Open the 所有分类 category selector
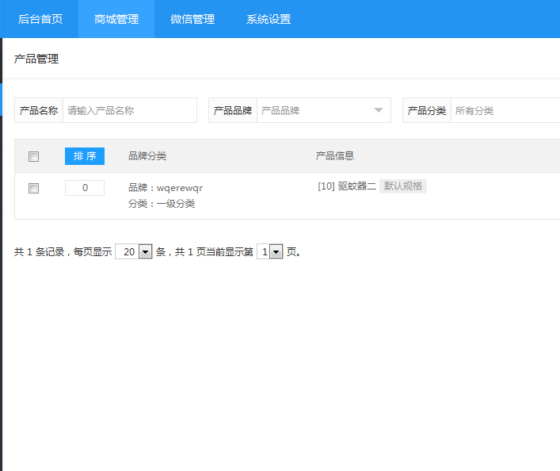This screenshot has width=560, height=471. (x=505, y=111)
